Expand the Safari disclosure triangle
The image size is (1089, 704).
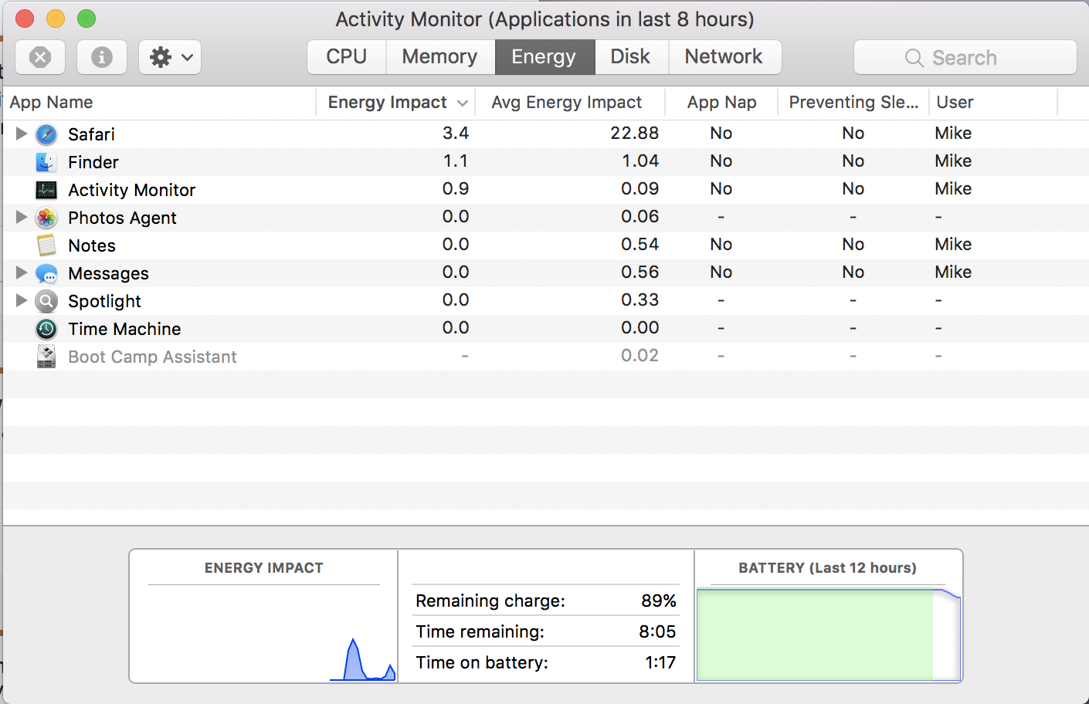(x=22, y=134)
